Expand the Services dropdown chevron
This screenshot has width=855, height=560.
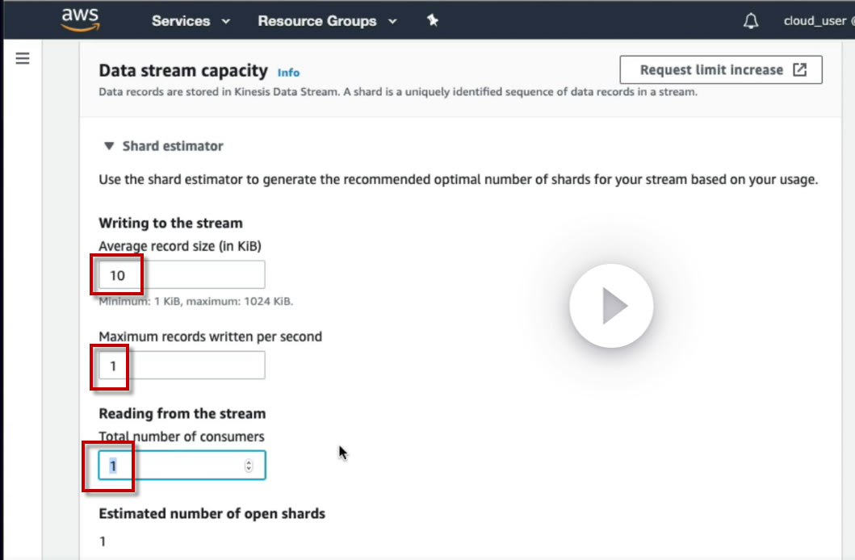(x=226, y=21)
